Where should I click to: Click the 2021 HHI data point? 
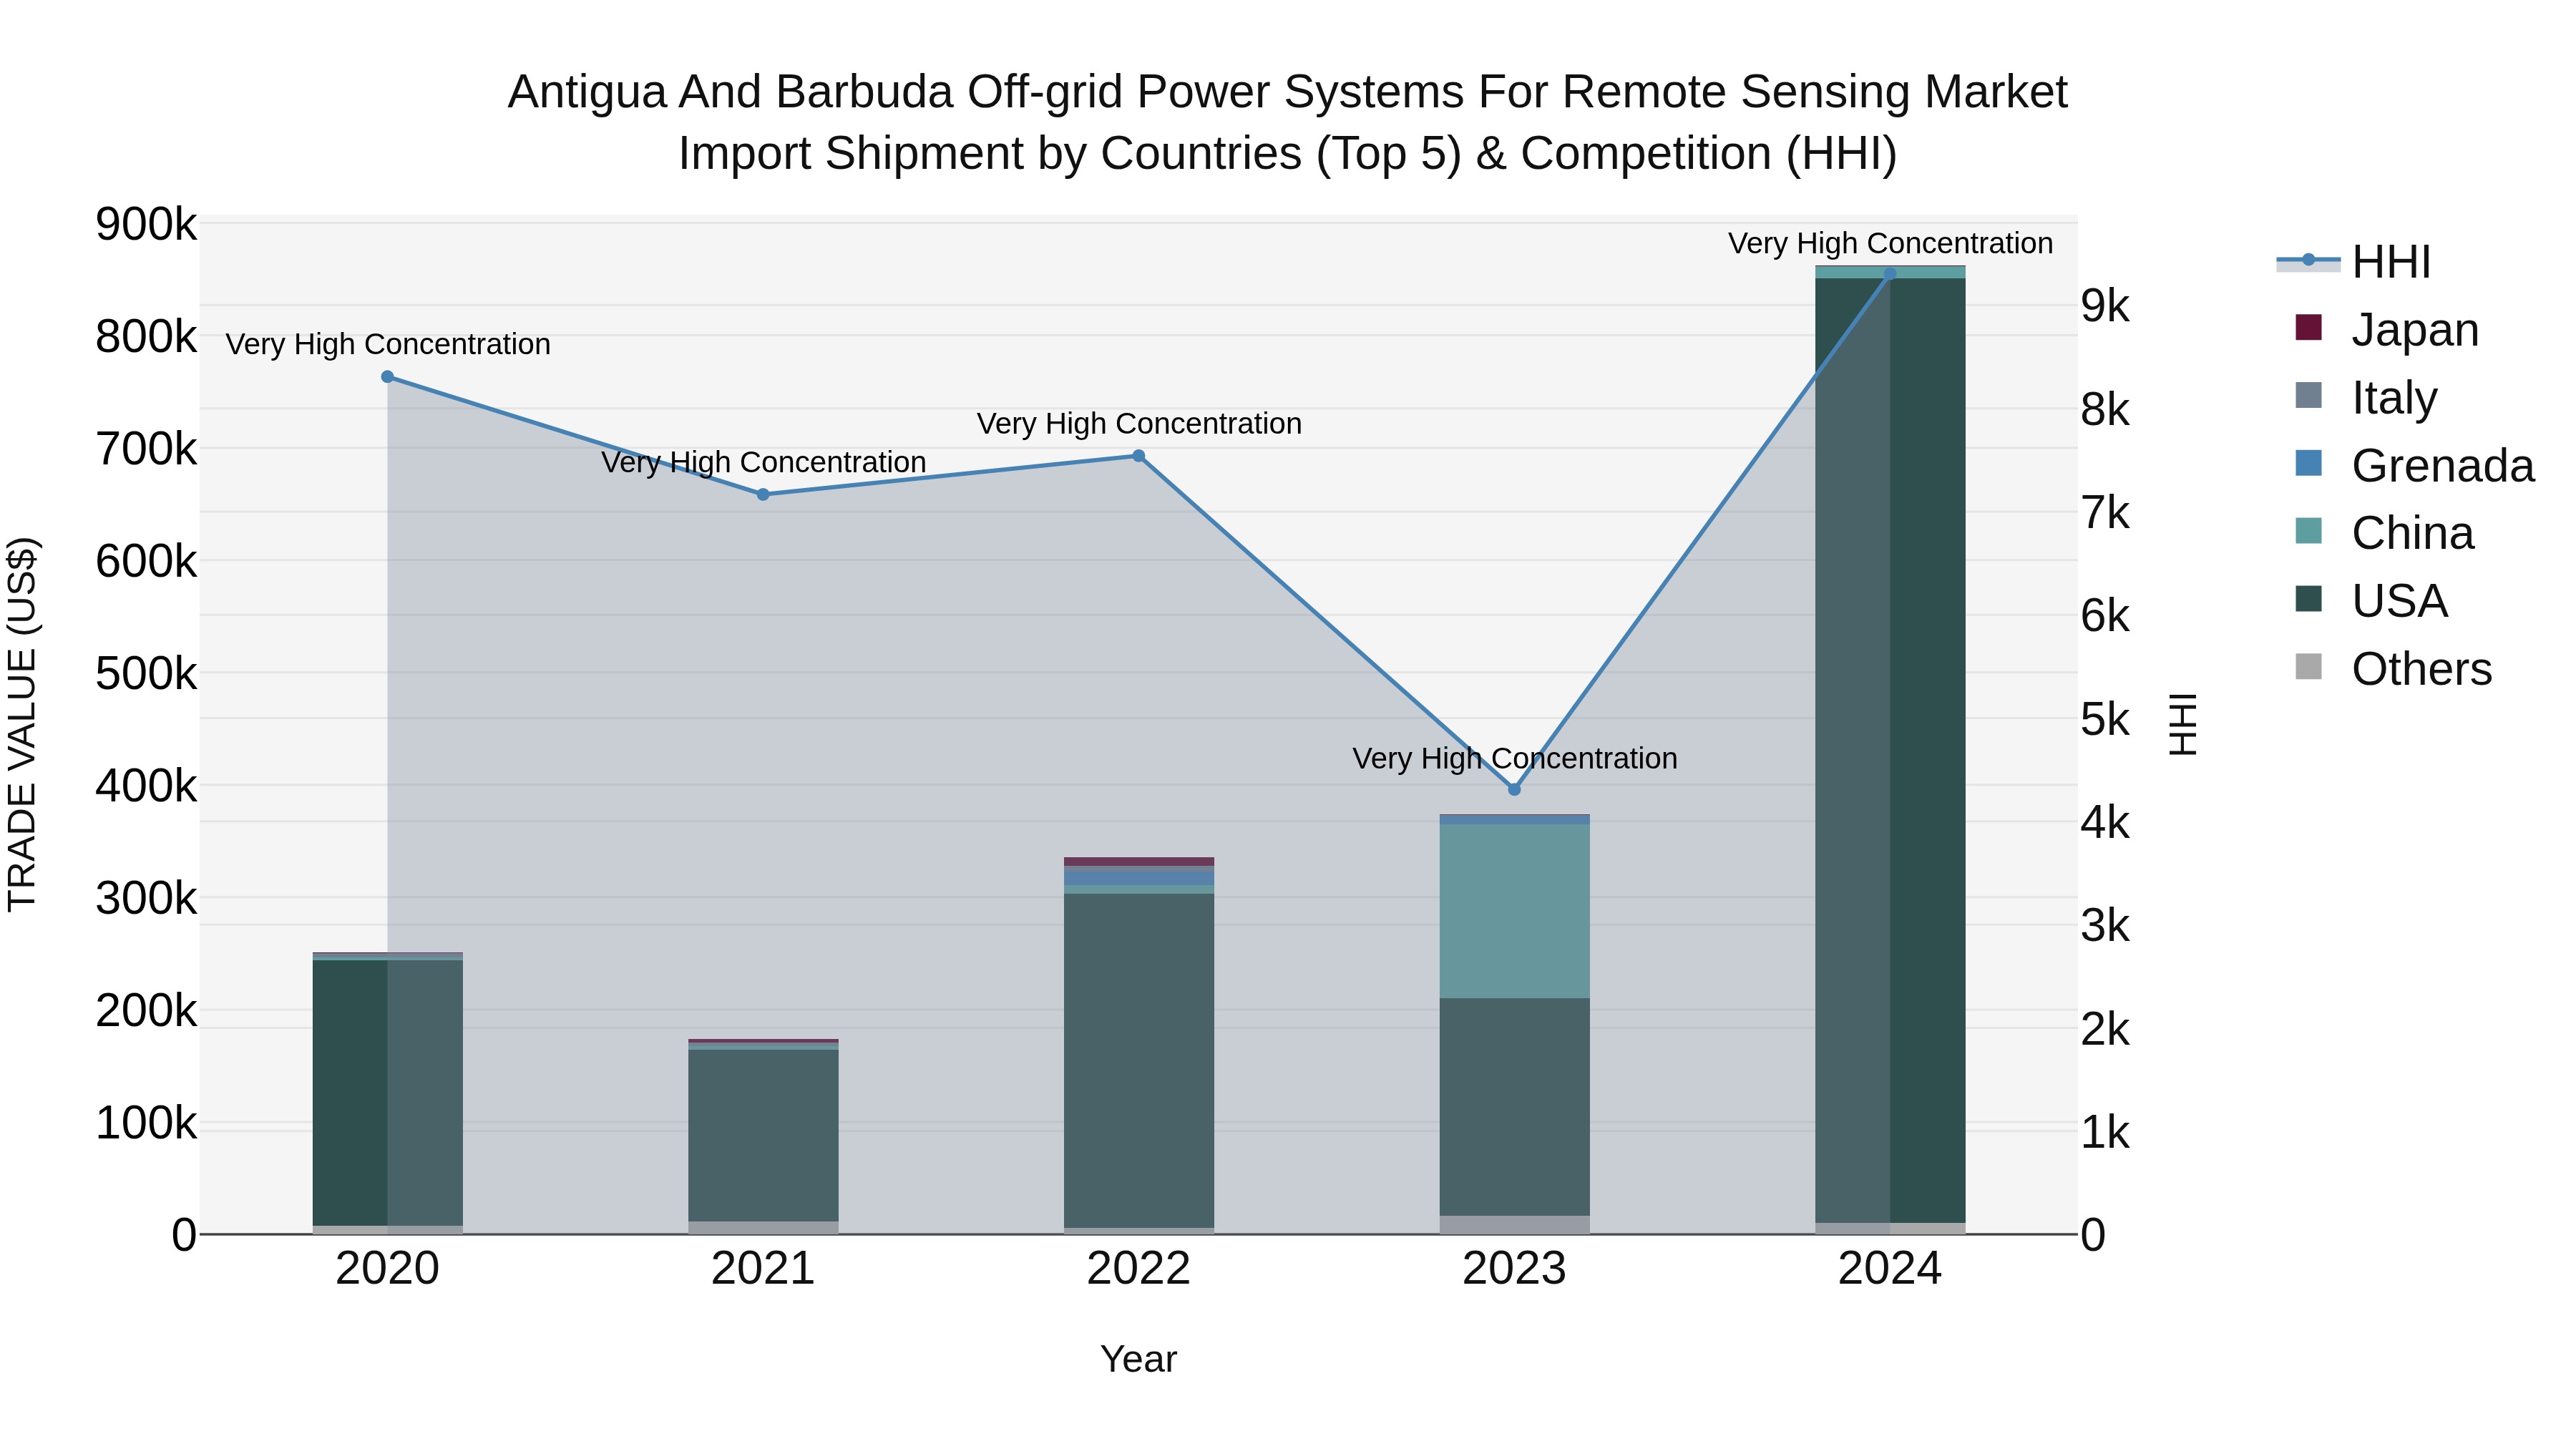(763, 494)
